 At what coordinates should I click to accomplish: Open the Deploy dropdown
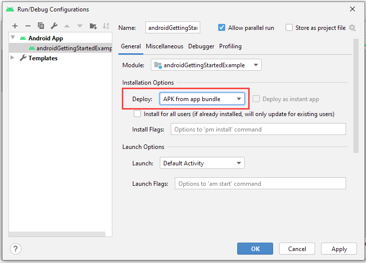click(x=202, y=99)
